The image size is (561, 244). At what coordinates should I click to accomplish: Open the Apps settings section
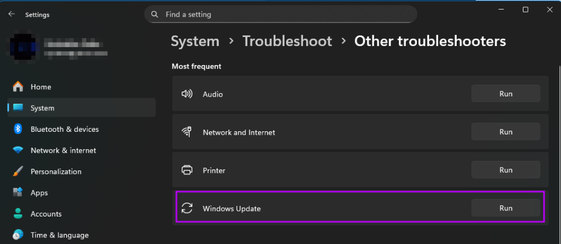pyautogui.click(x=81, y=192)
